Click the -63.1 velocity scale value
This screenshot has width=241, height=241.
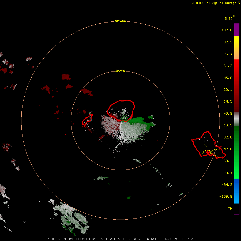click(x=227, y=161)
